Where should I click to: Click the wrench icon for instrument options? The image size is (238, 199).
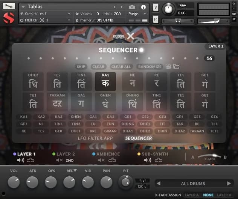coord(9,6)
